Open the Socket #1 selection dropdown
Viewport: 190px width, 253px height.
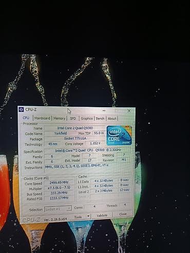point(58,209)
